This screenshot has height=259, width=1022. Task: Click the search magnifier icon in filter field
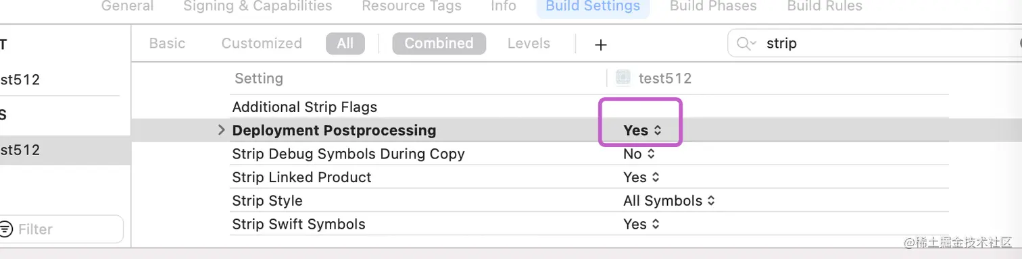pos(746,44)
